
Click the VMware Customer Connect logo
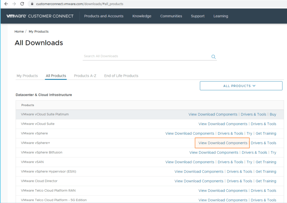[40, 16]
